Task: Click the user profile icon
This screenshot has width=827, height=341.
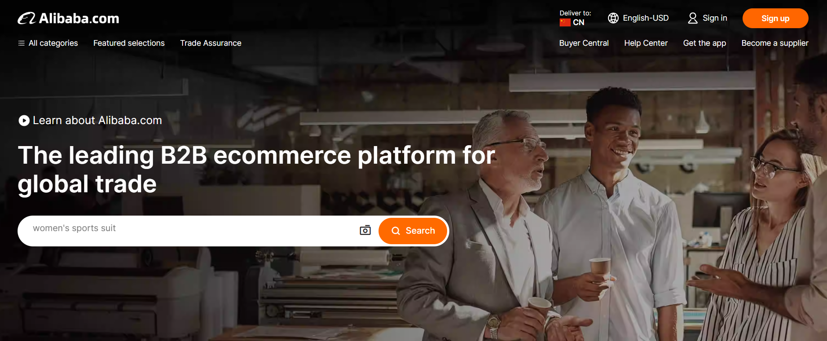Action: 693,18
